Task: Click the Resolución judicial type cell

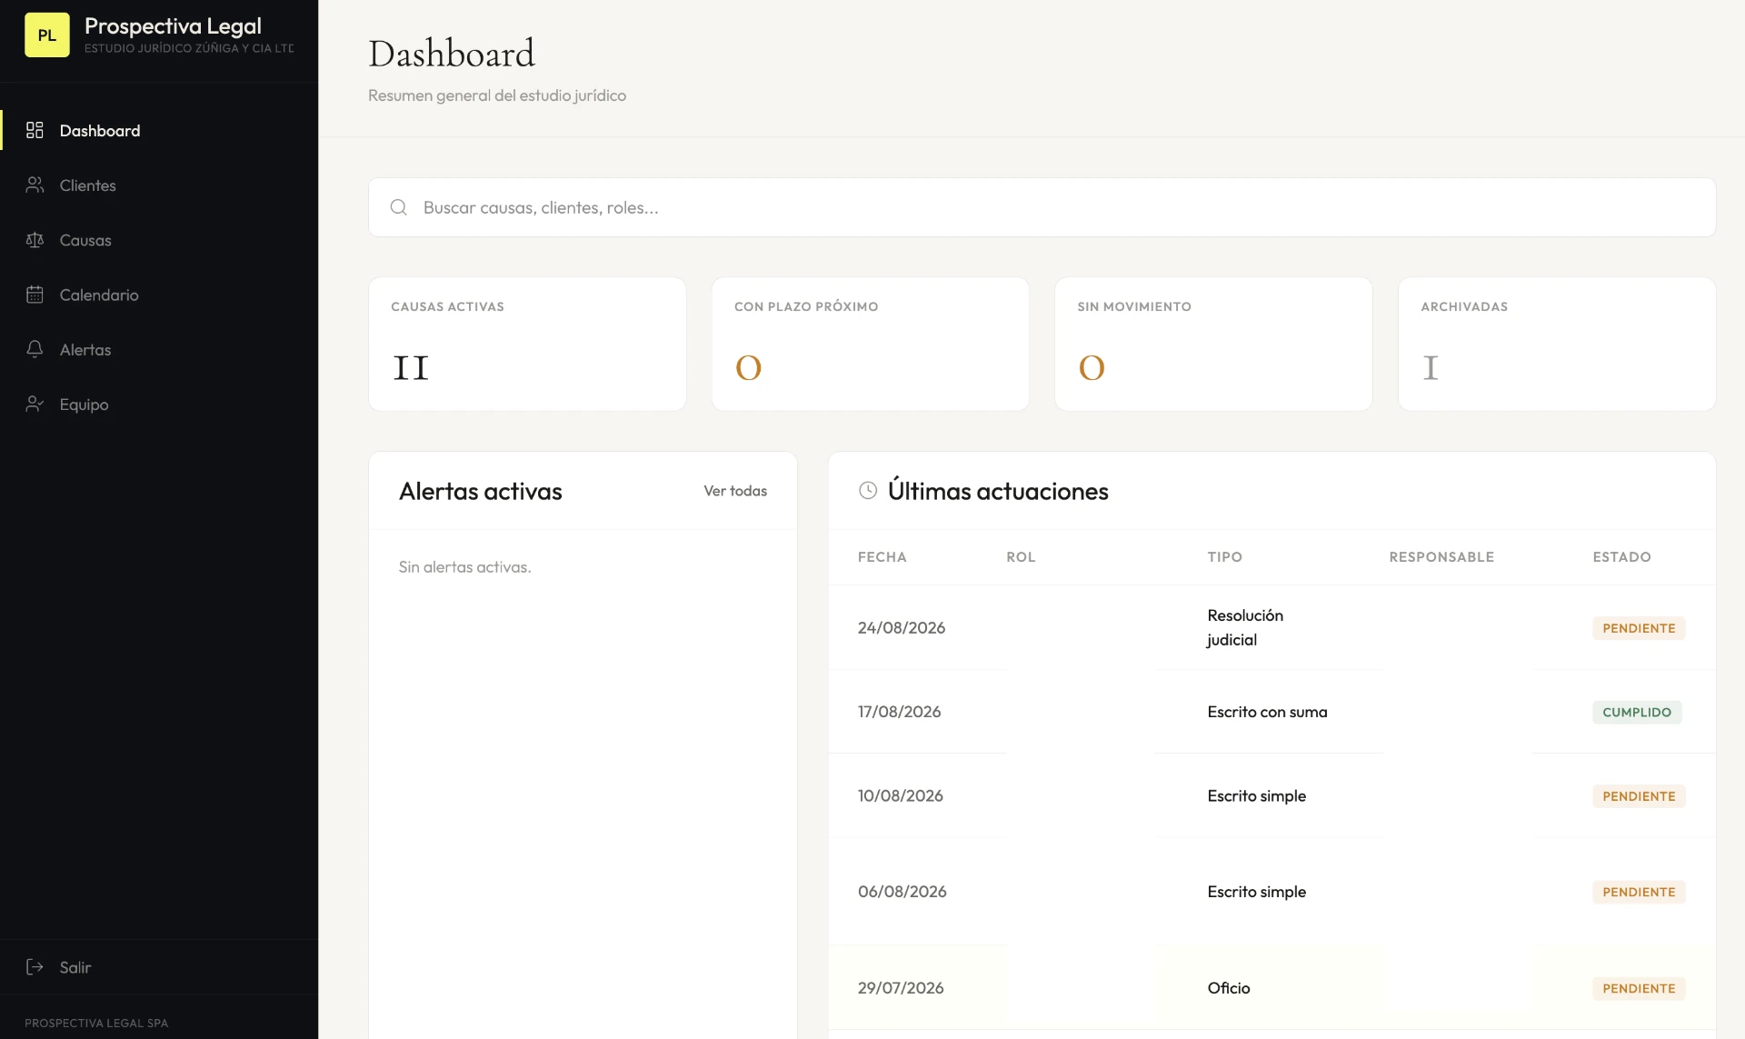Action: (1245, 627)
